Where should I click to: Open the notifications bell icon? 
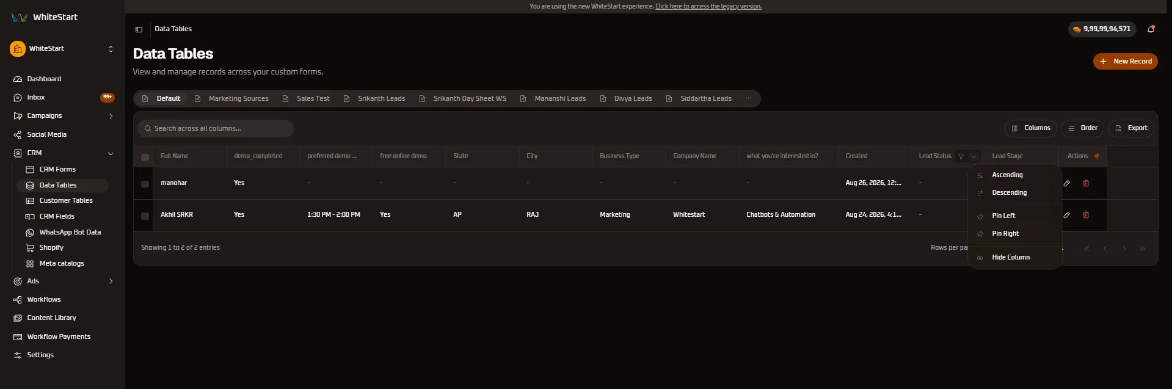[x=1151, y=29]
